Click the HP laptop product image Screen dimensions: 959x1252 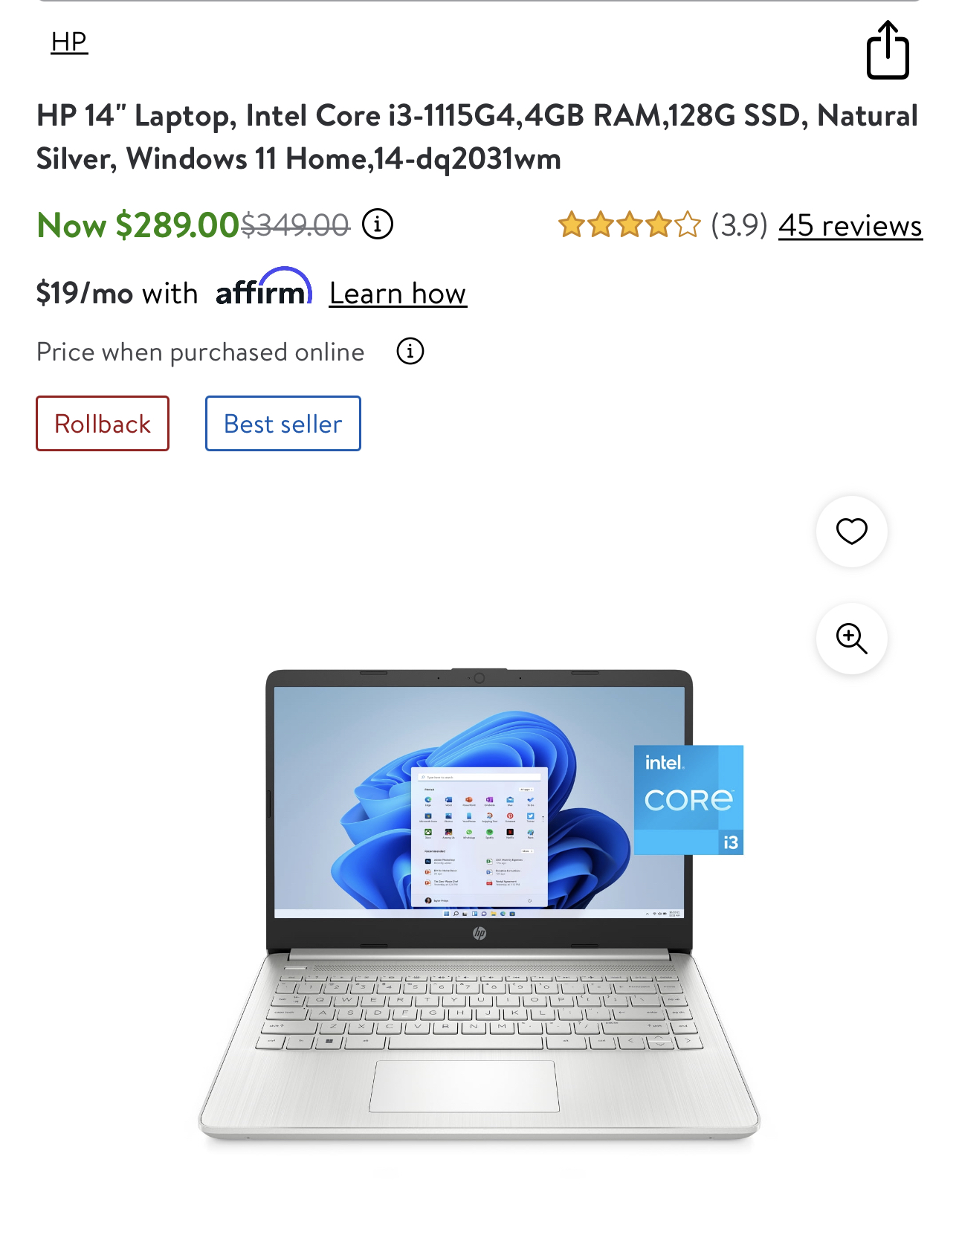(x=479, y=905)
